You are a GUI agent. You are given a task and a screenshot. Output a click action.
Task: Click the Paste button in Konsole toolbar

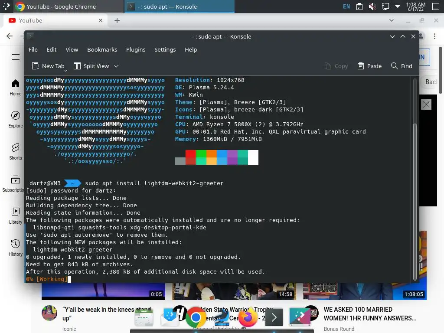[369, 66]
